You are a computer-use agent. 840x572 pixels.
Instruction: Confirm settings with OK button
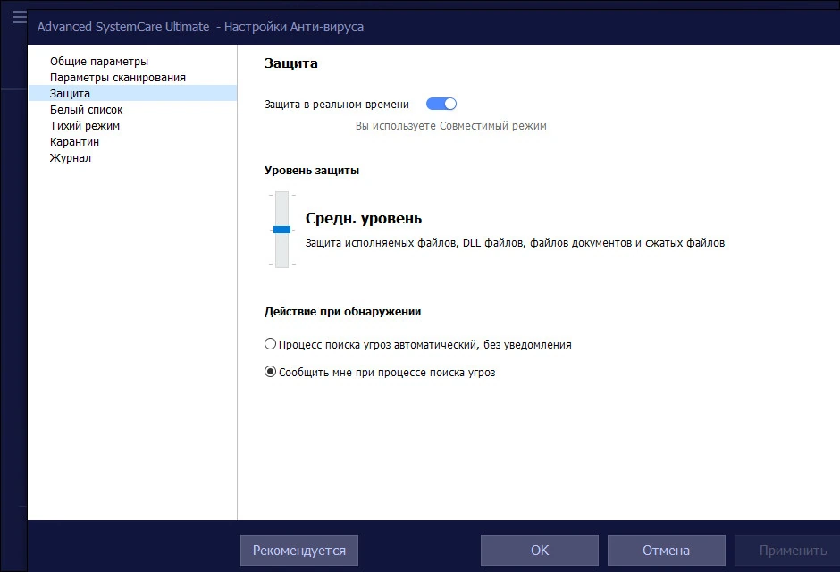coord(540,551)
